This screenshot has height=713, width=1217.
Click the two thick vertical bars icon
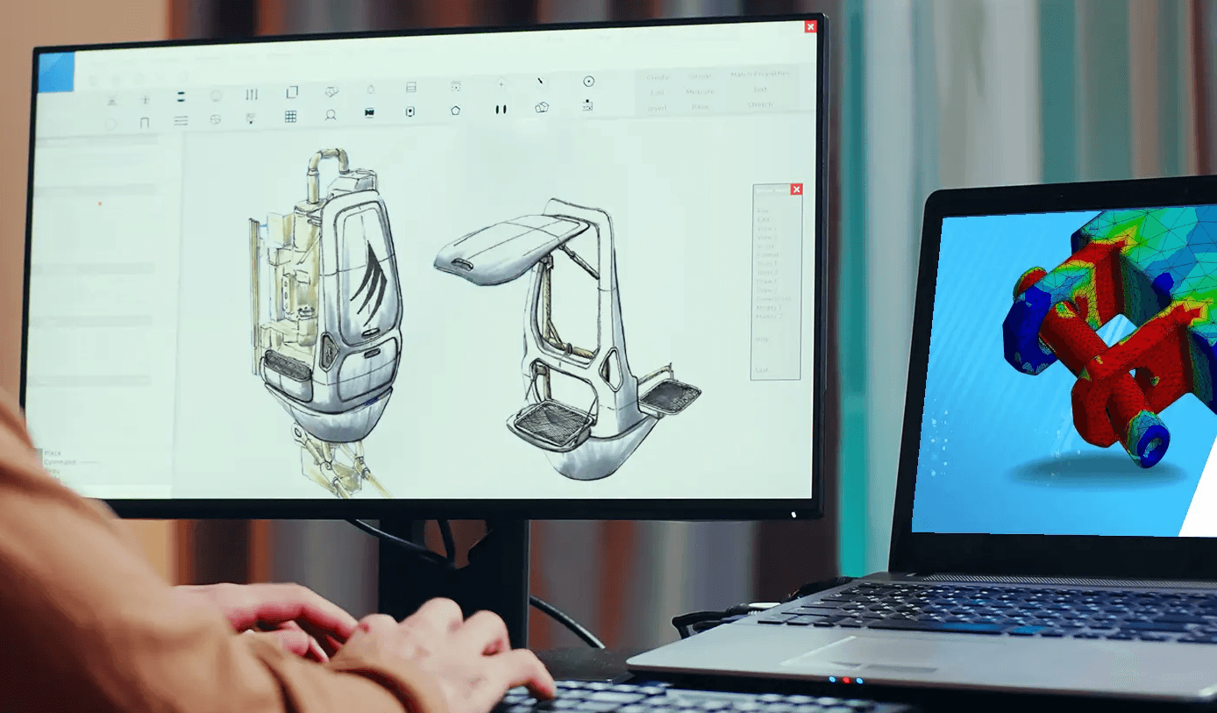(x=501, y=110)
